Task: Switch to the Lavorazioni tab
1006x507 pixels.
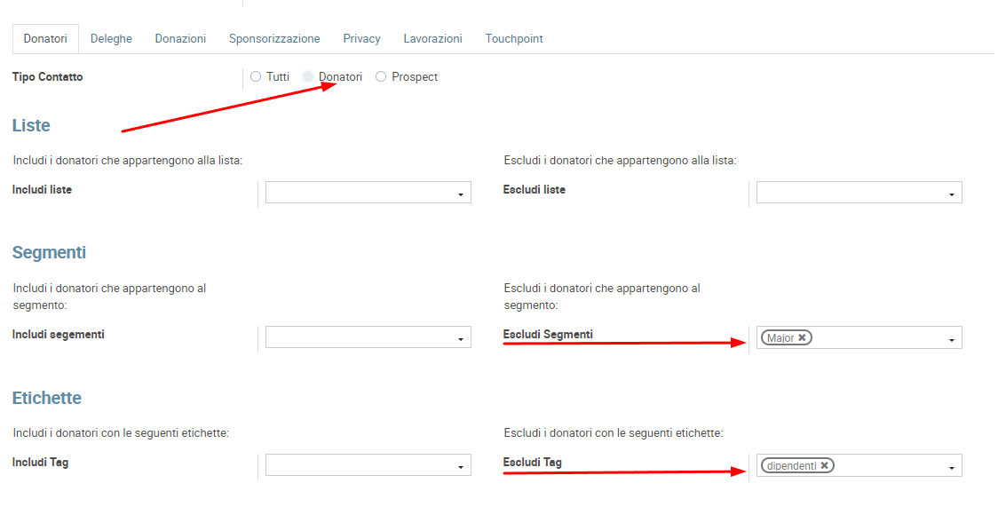Action: coord(432,39)
